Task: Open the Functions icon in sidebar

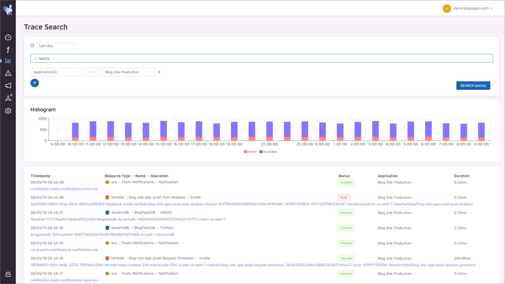Action: (8, 50)
